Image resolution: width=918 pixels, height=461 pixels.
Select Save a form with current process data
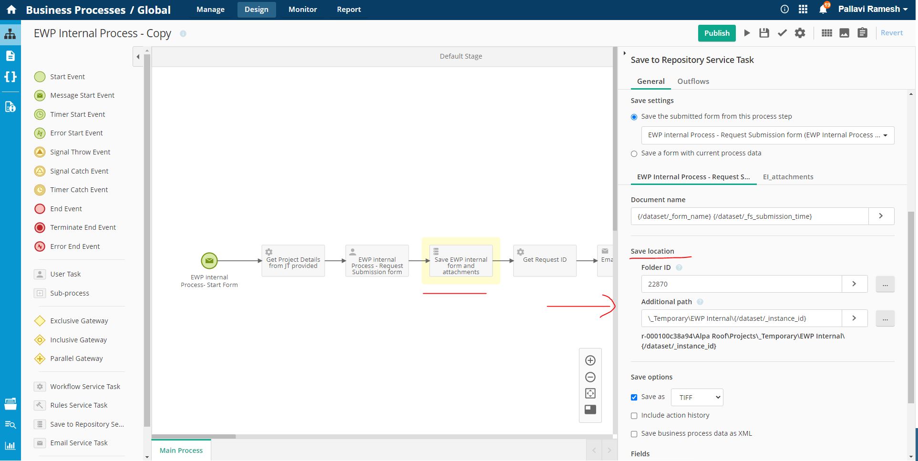pos(634,154)
